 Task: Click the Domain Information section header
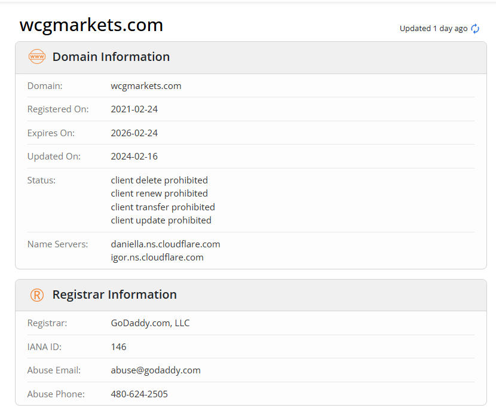[x=111, y=57]
